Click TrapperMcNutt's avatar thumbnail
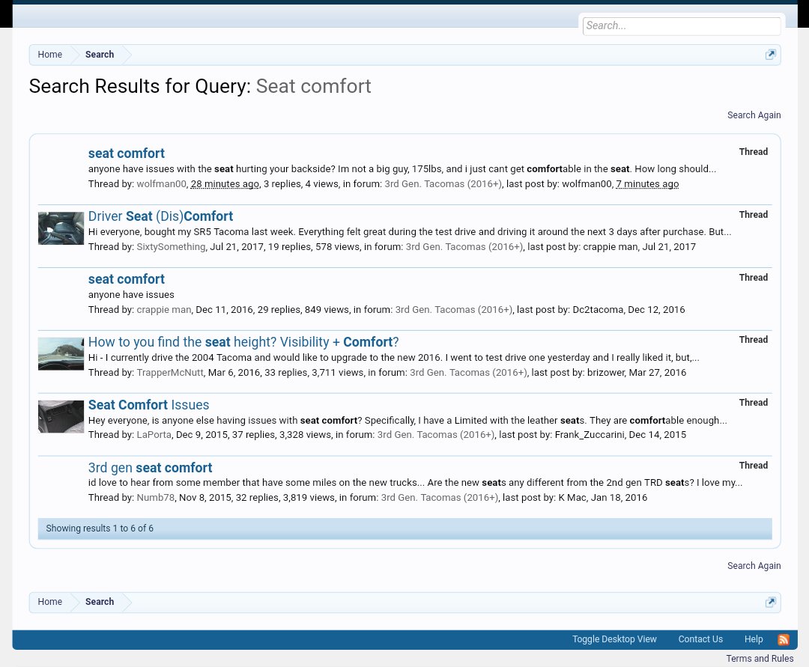This screenshot has height=667, width=809. (61, 353)
